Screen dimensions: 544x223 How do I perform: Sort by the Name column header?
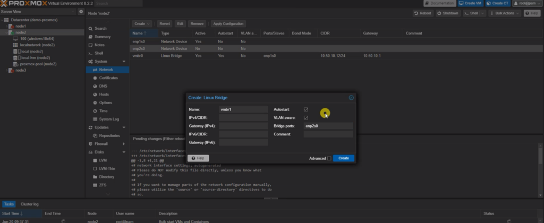click(144, 33)
